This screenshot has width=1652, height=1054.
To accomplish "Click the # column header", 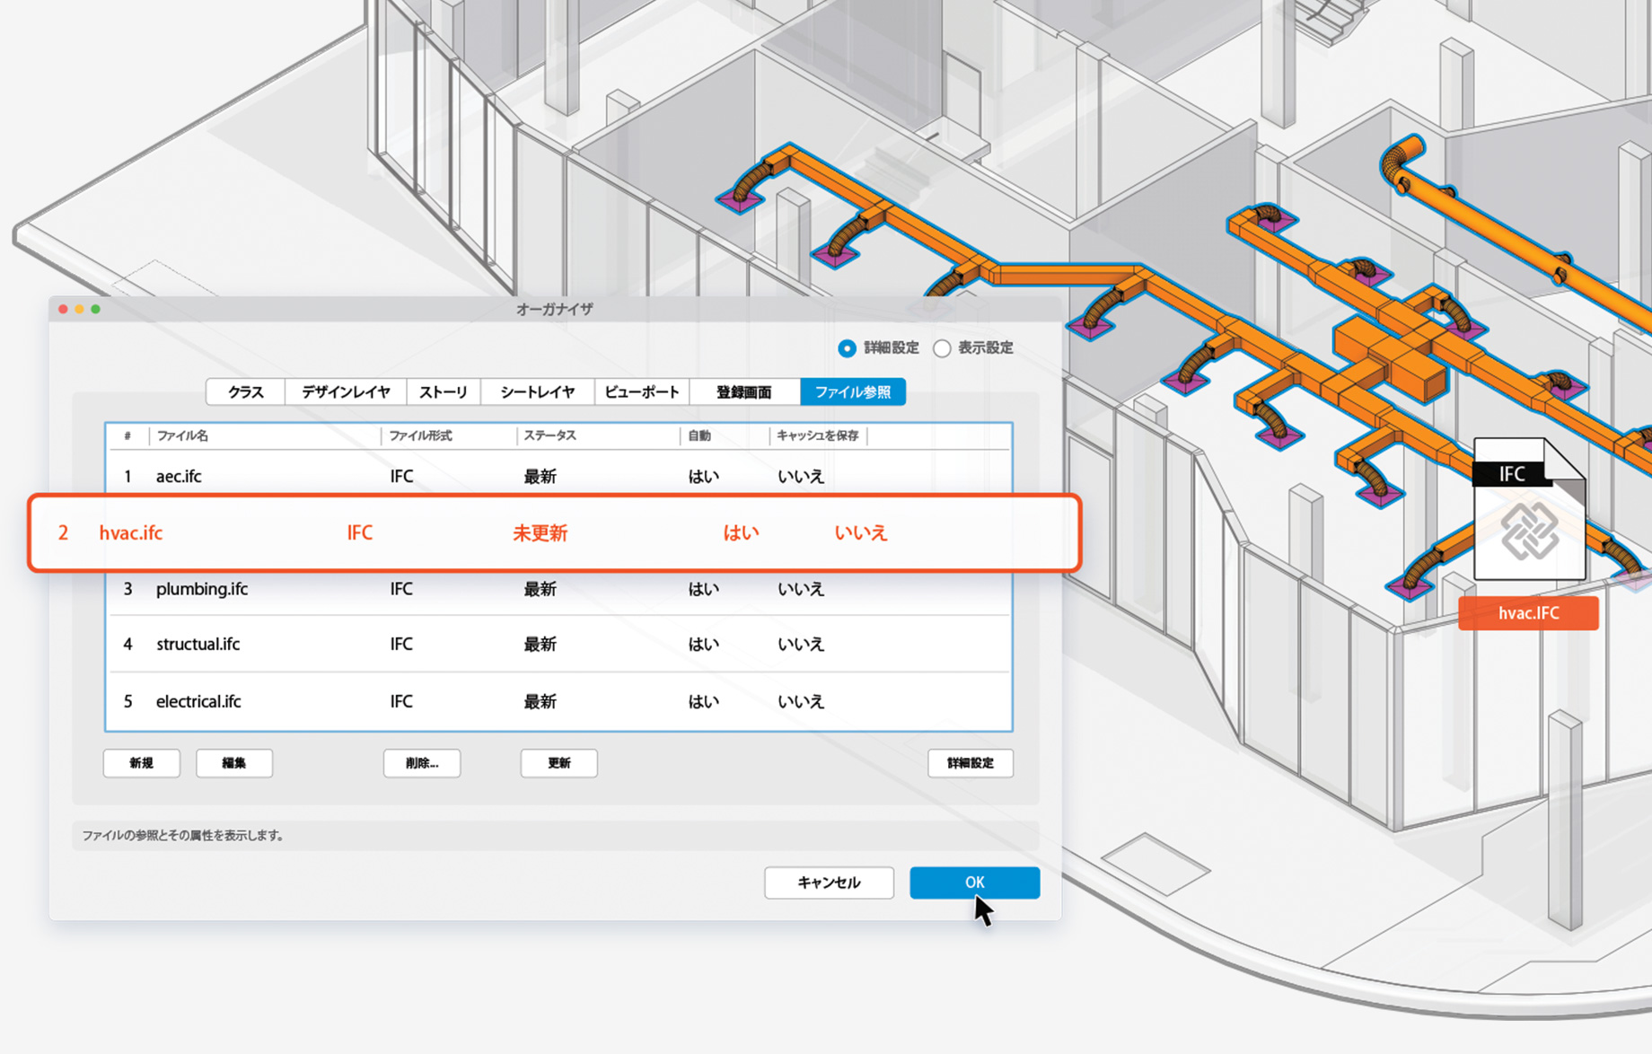I will [x=128, y=435].
